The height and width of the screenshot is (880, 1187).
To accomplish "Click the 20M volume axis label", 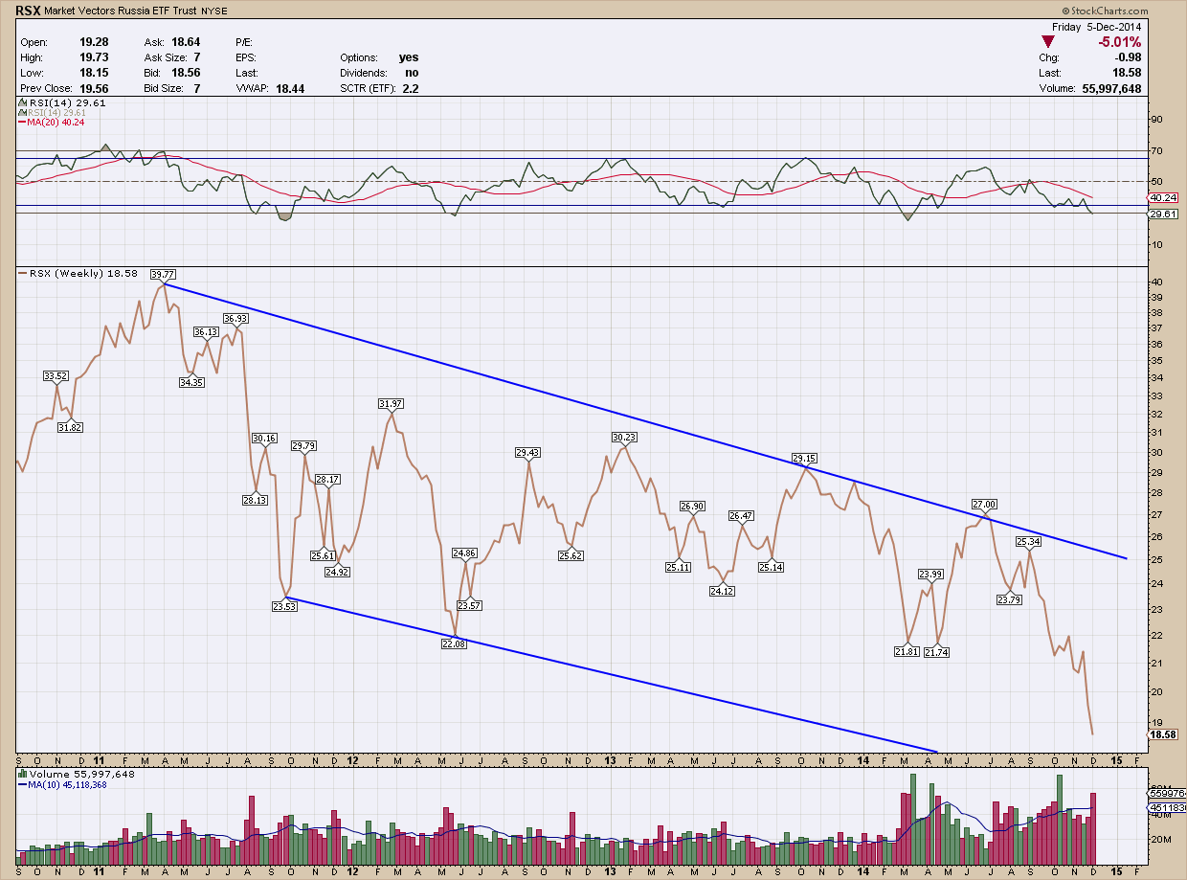I will coord(1161,840).
